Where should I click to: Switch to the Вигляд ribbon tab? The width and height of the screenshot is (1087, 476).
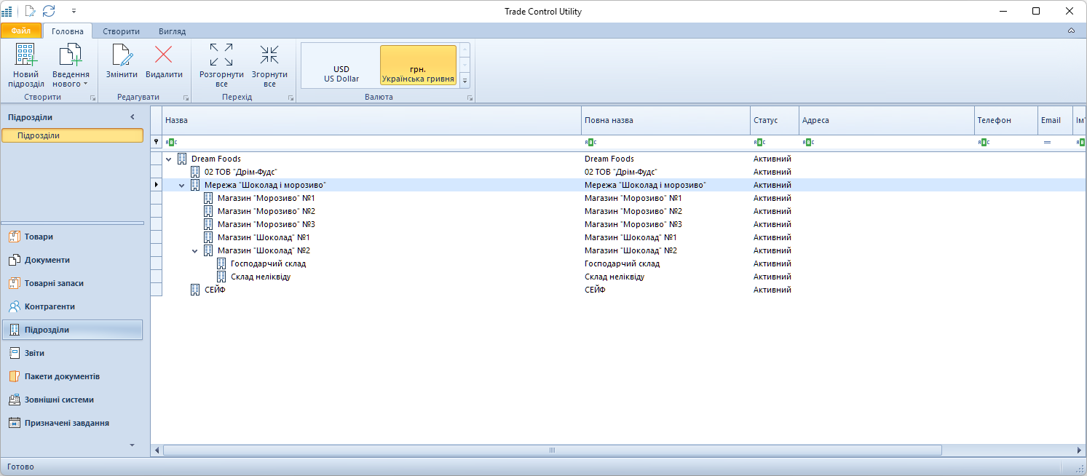(x=172, y=31)
